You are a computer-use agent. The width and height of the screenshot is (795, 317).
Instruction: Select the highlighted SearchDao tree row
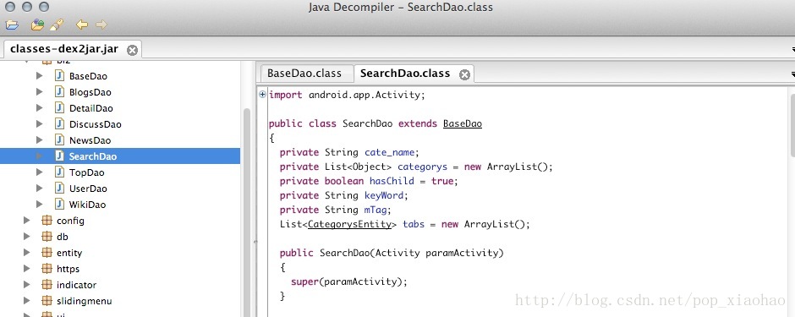(x=120, y=156)
